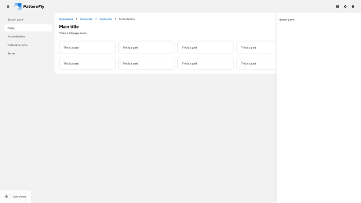The width and height of the screenshot is (361, 203).
Task: Select Policy in sidebar navigation
Action: point(11,28)
